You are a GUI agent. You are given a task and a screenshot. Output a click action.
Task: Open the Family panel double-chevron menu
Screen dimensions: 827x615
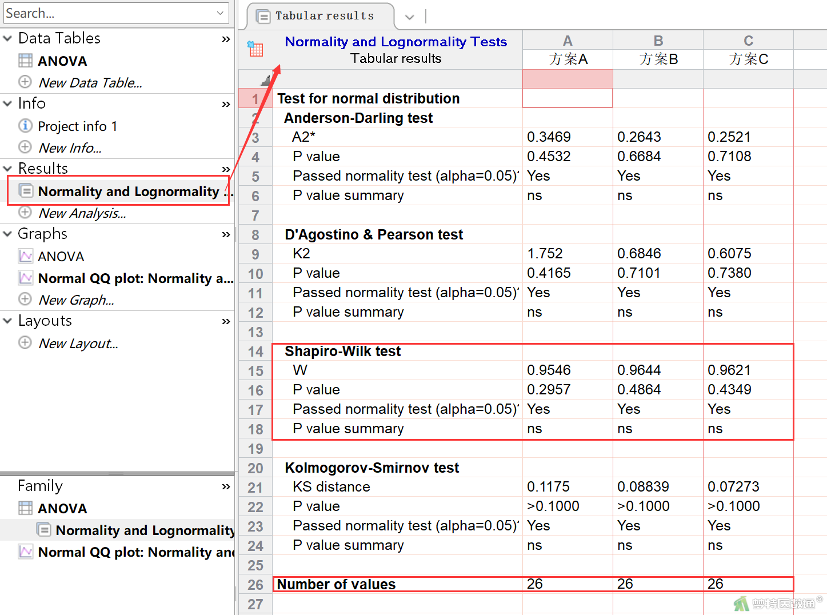click(226, 486)
